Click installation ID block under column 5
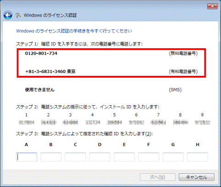Viewport: 221px width, 187px height. (114, 122)
